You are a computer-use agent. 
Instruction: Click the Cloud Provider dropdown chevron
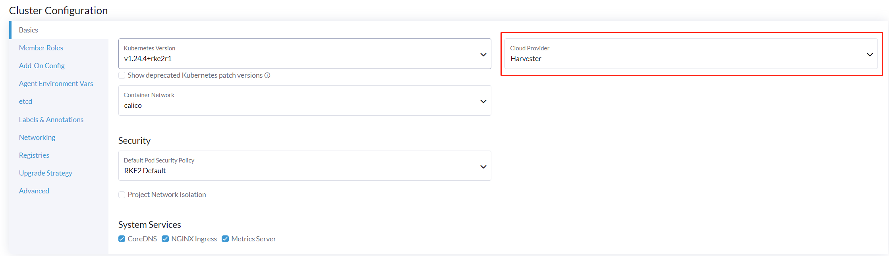[870, 54]
